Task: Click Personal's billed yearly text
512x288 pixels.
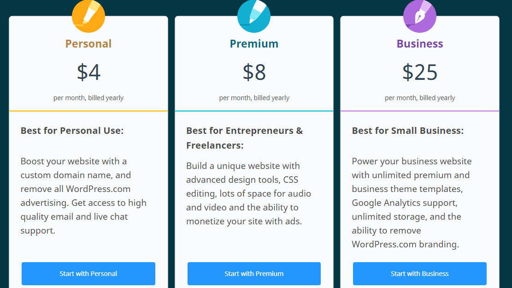Action: coord(88,97)
